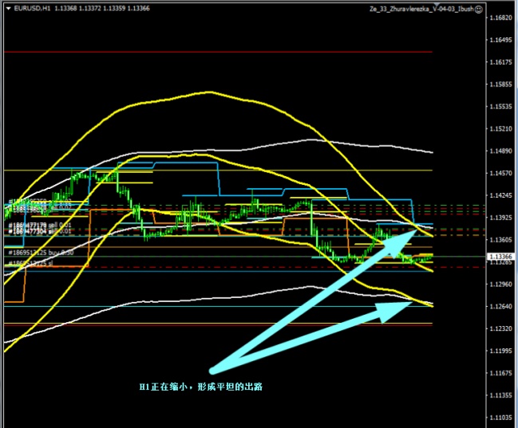518x428 pixels.
Task: Click the 1.16820 price scale label
Action: pos(500,18)
